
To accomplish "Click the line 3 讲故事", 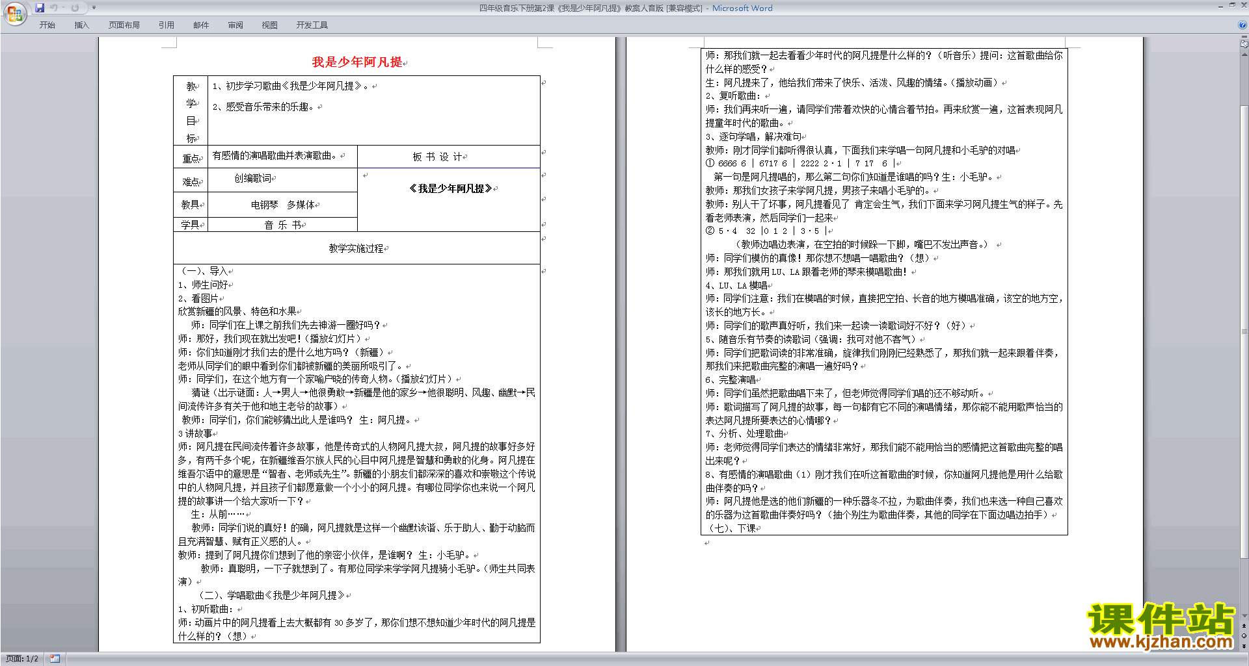I will point(195,433).
